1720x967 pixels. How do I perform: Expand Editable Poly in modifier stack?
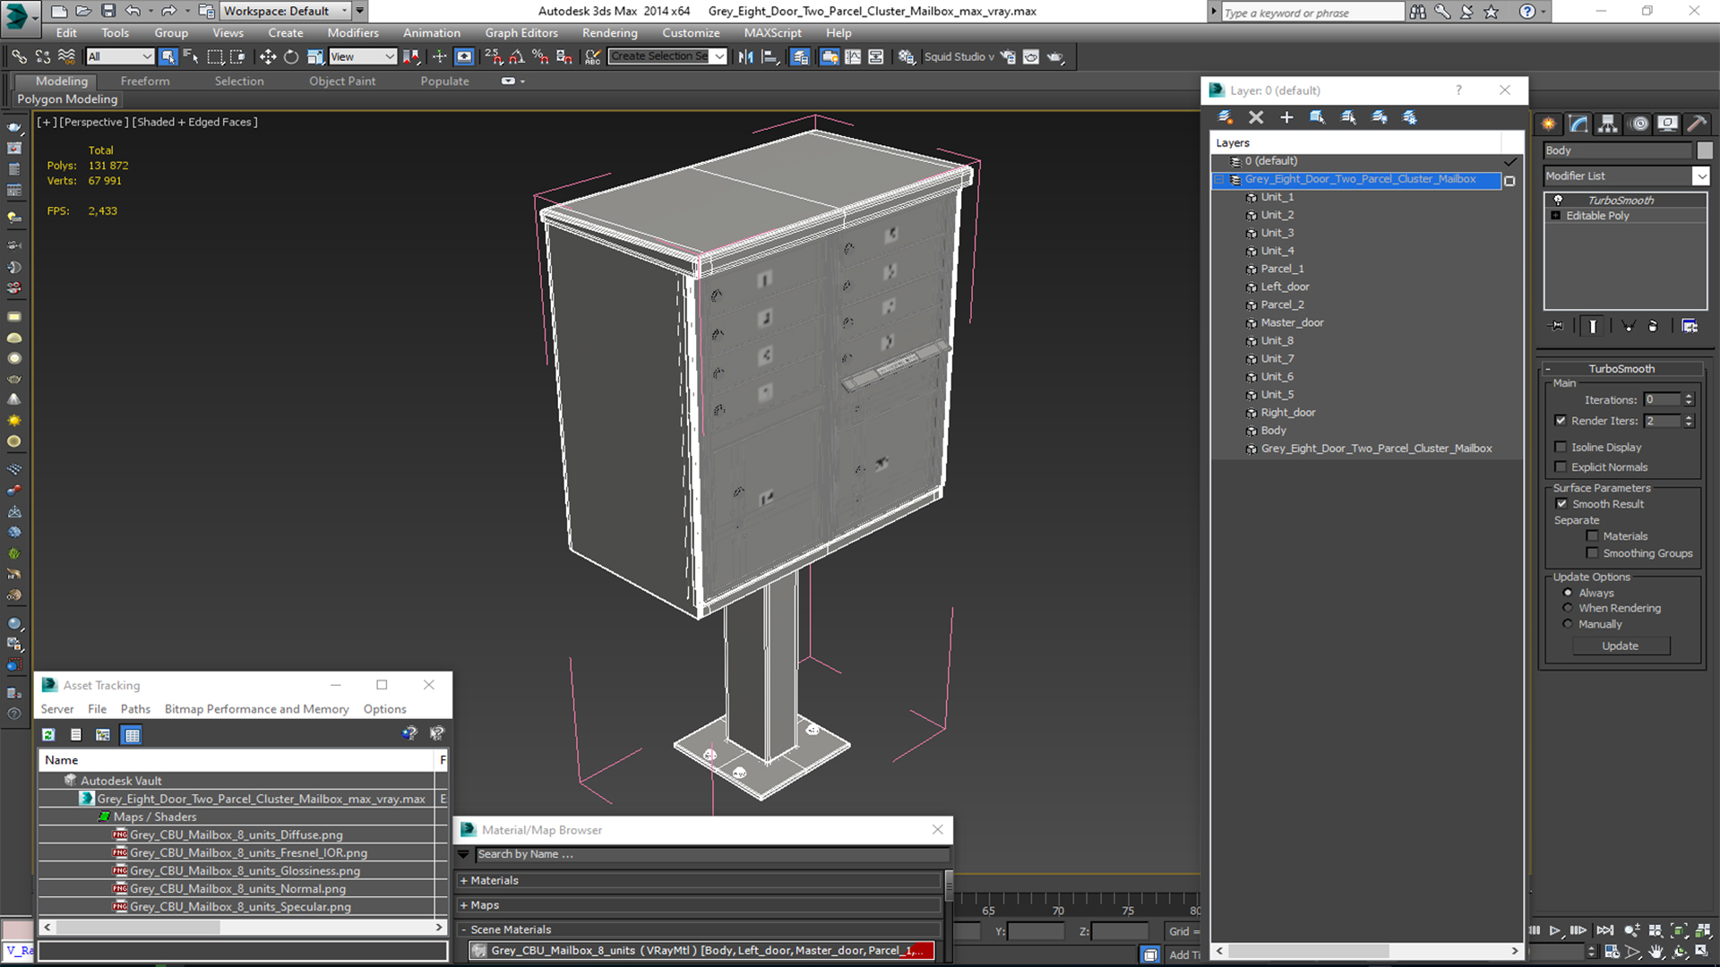pos(1556,216)
